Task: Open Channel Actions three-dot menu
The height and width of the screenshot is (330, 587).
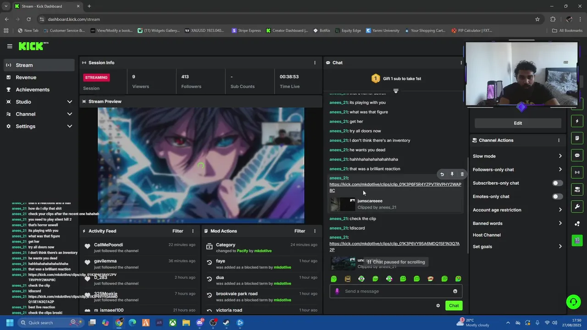Action: point(559,140)
